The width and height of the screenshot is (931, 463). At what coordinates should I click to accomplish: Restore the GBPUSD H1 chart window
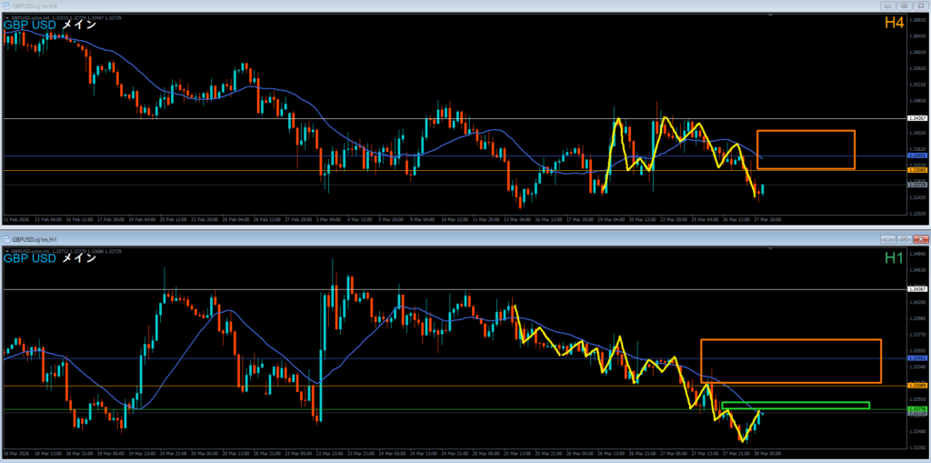point(904,239)
